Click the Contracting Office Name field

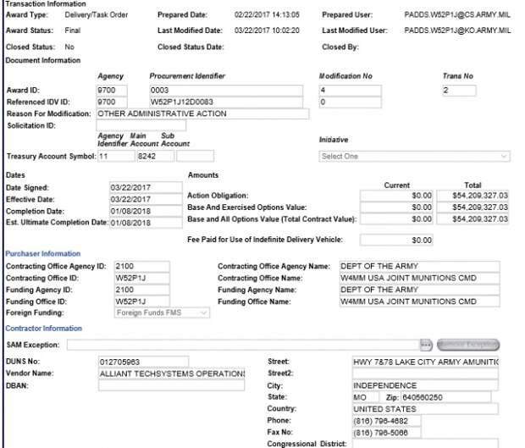tap(419, 279)
